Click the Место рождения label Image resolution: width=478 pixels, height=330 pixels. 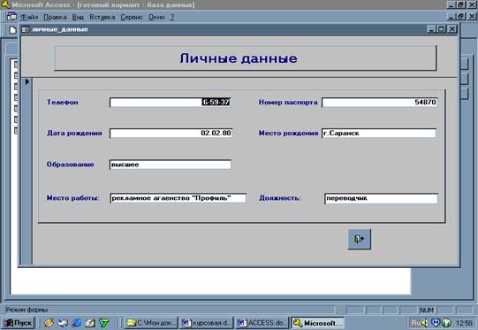tap(288, 133)
